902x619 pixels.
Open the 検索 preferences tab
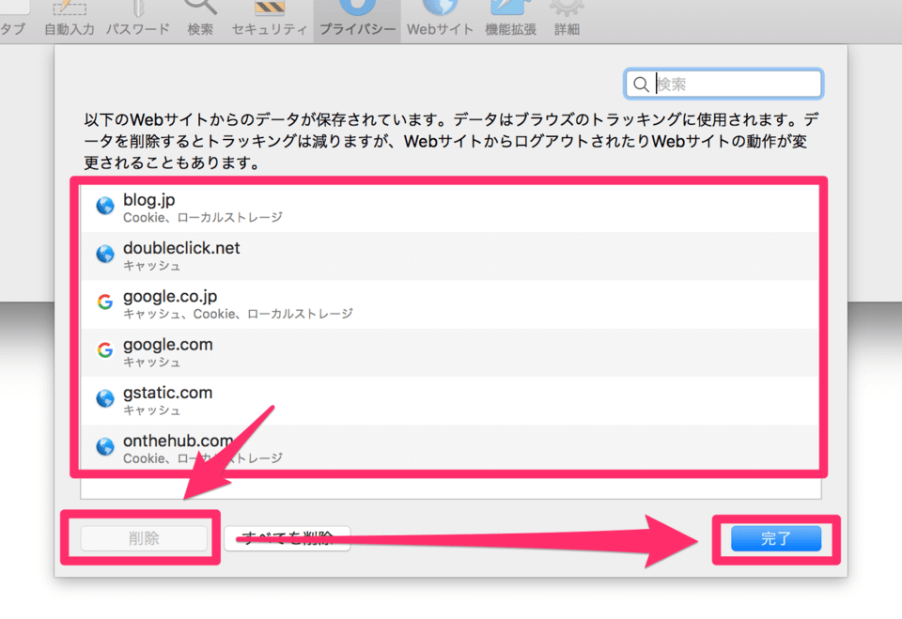click(x=200, y=19)
